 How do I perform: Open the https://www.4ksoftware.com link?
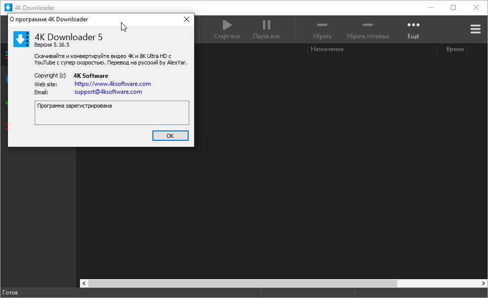point(113,84)
